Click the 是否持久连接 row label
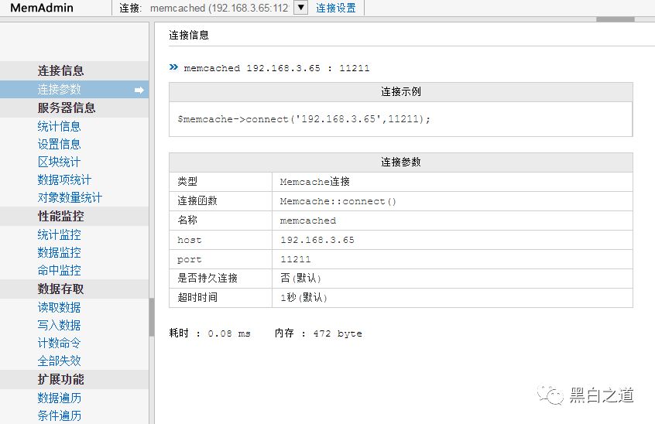This screenshot has width=655, height=424. 207,279
